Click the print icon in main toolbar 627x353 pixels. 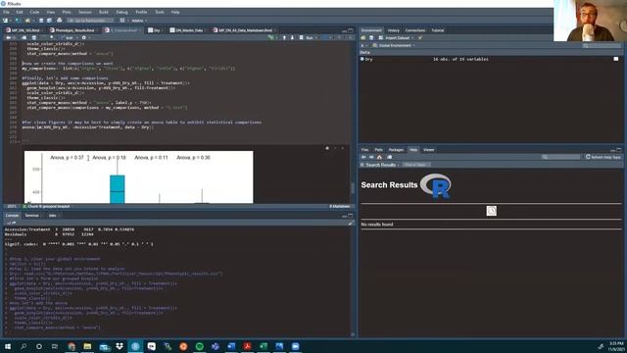coord(59,21)
